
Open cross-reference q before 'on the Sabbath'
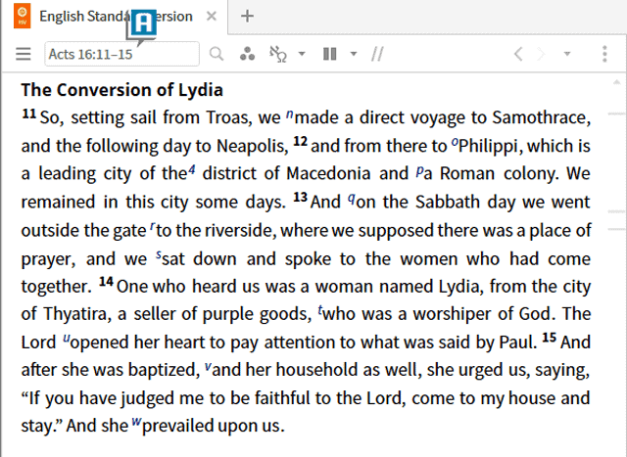pyautogui.click(x=351, y=199)
